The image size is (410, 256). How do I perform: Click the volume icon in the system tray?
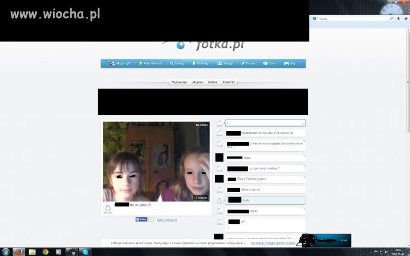point(386,252)
